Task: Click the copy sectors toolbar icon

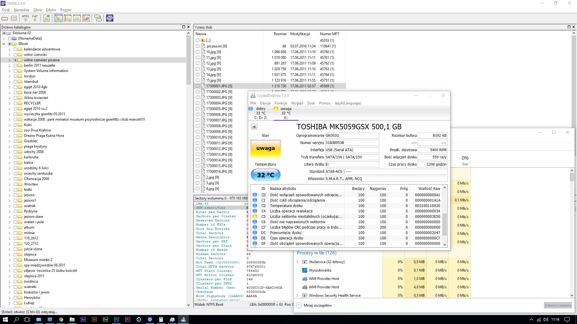Action: coord(98,18)
